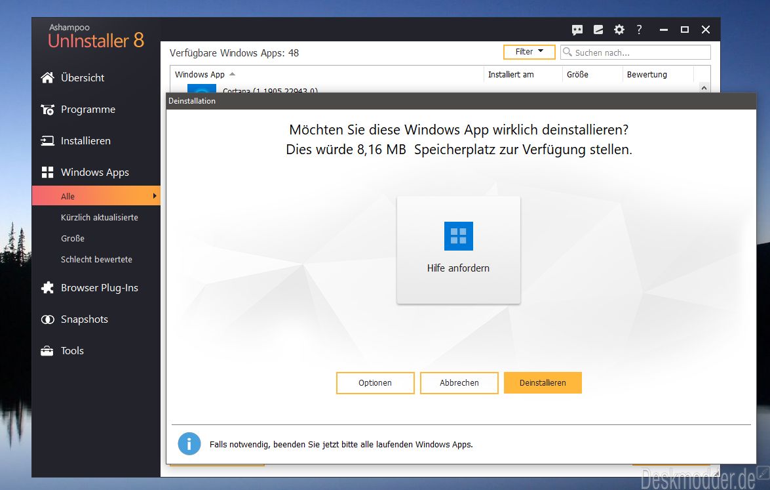This screenshot has height=490, width=770.
Task: Click the Übersicht home icon
Action: [x=48, y=77]
